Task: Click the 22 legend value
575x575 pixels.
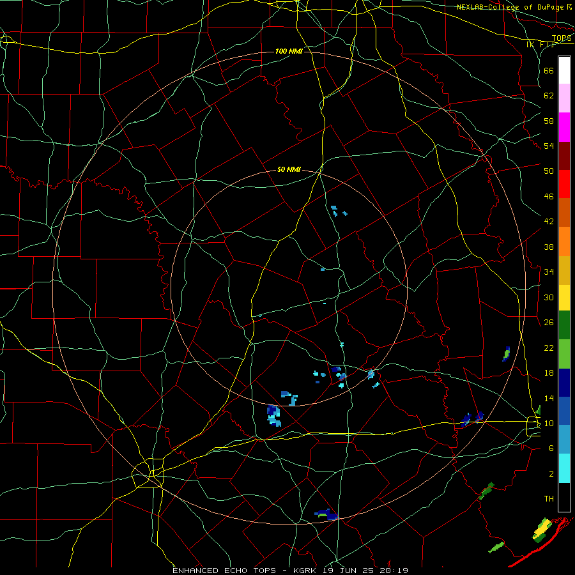Action: coord(549,348)
